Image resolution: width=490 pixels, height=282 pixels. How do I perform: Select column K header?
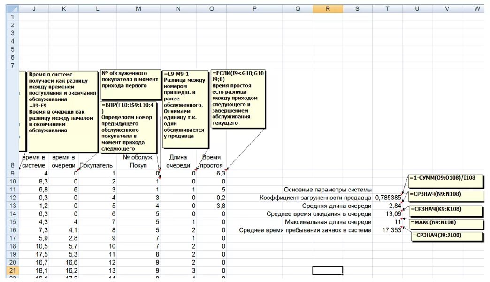click(64, 9)
